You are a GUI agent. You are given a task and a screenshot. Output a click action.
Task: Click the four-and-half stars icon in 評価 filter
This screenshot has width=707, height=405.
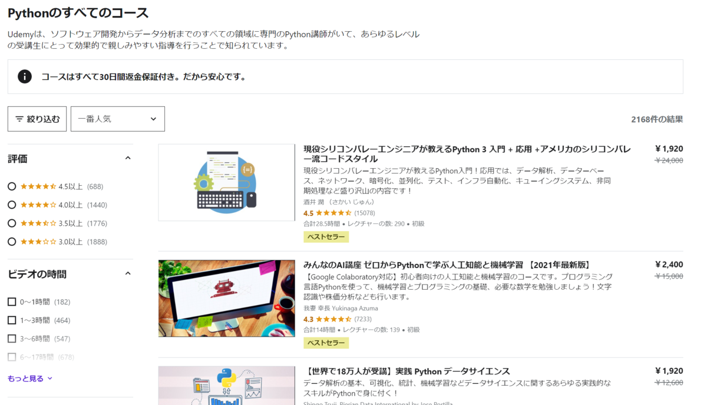38,186
